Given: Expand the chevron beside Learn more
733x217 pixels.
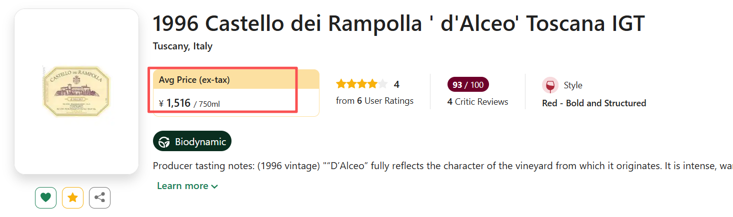Looking at the screenshot, I should [x=214, y=187].
